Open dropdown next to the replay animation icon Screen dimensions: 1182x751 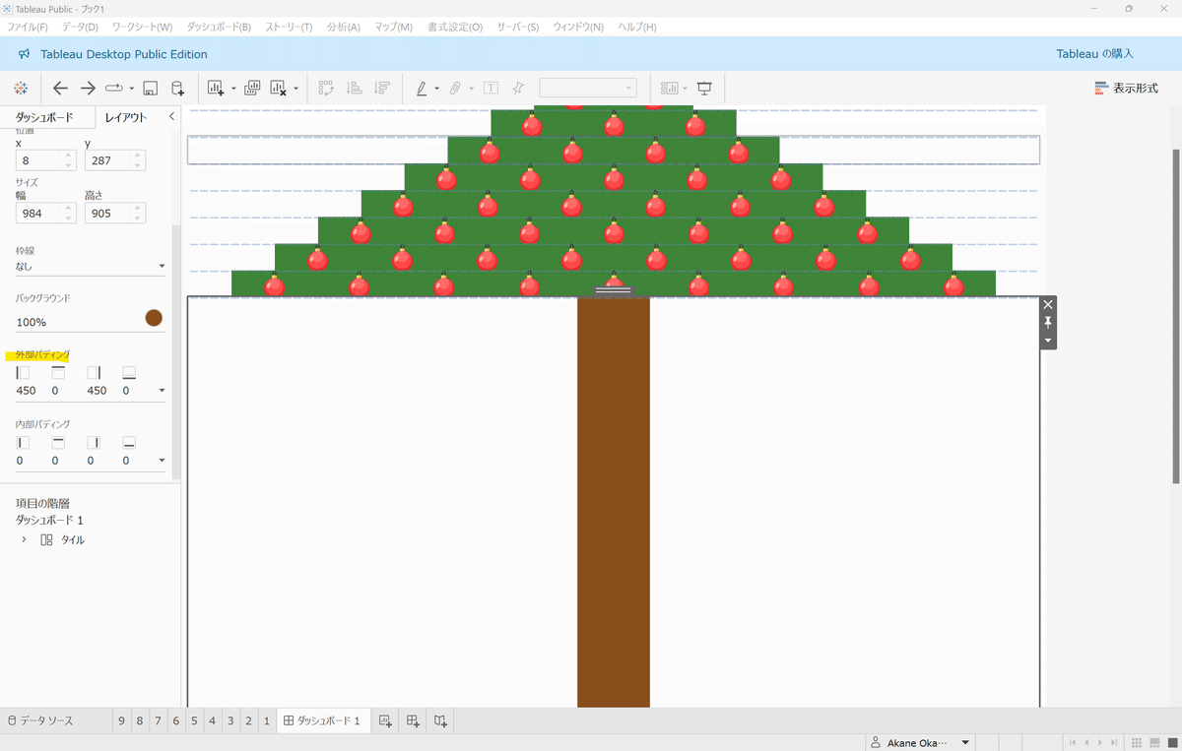pos(131,89)
